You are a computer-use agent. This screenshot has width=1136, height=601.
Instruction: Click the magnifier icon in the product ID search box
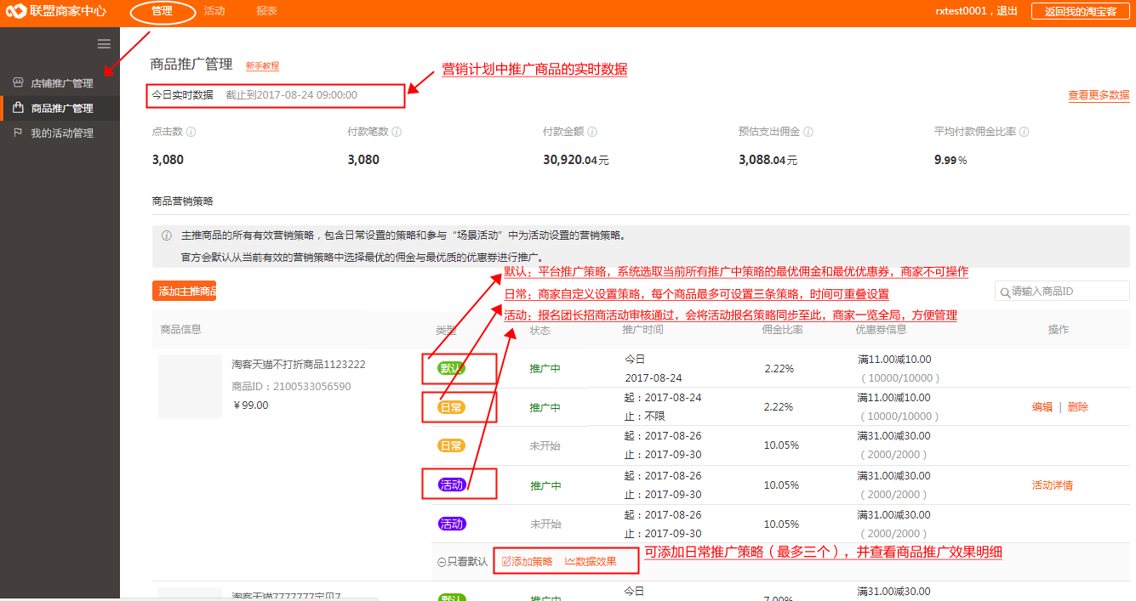[x=1008, y=291]
